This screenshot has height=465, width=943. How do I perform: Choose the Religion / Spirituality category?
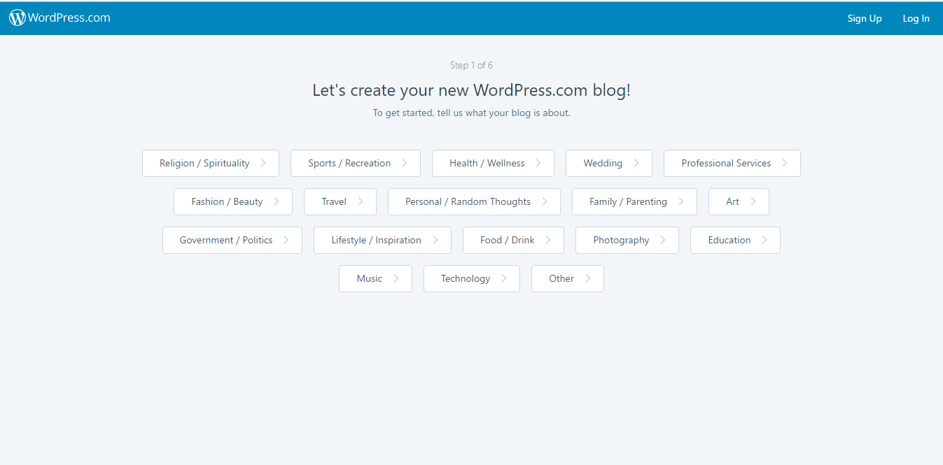(211, 163)
